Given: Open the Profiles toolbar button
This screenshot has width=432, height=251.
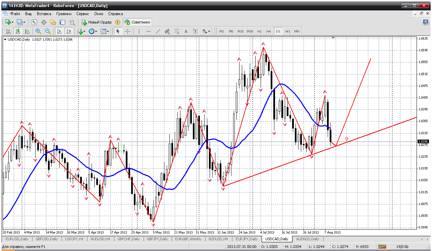Looking at the screenshot, I should (21, 22).
